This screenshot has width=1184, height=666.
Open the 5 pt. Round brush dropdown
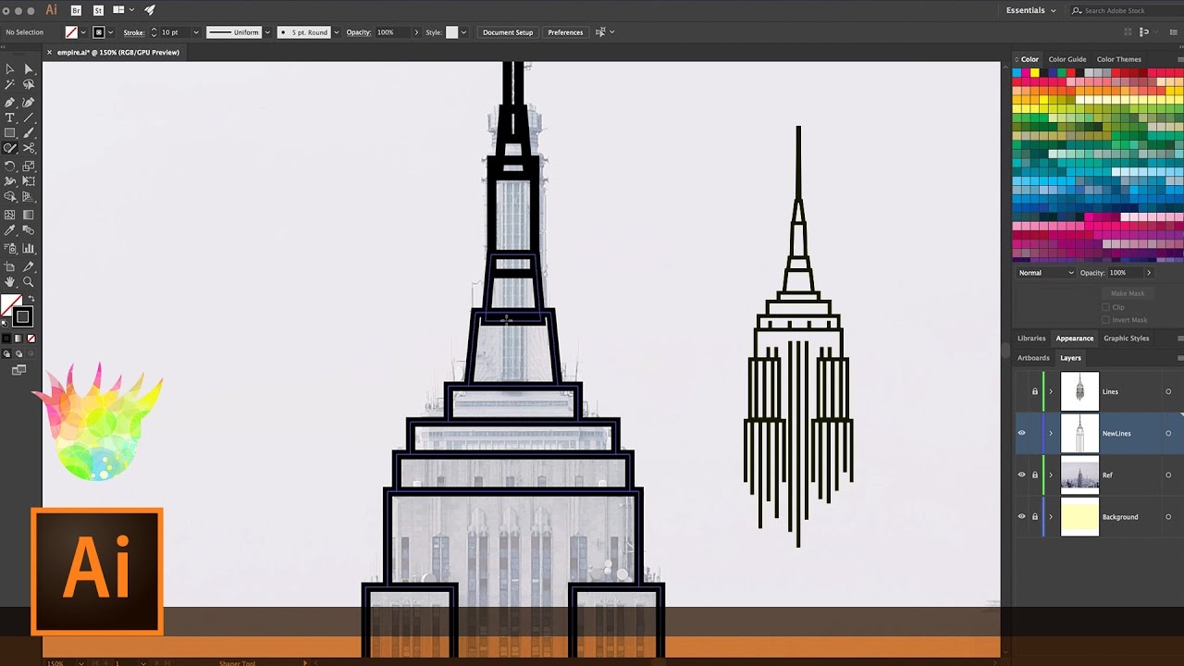[x=336, y=32]
